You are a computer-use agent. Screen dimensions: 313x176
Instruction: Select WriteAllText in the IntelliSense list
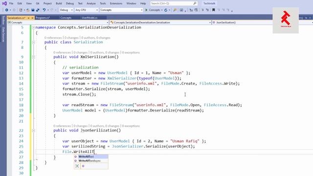[x=91, y=156]
